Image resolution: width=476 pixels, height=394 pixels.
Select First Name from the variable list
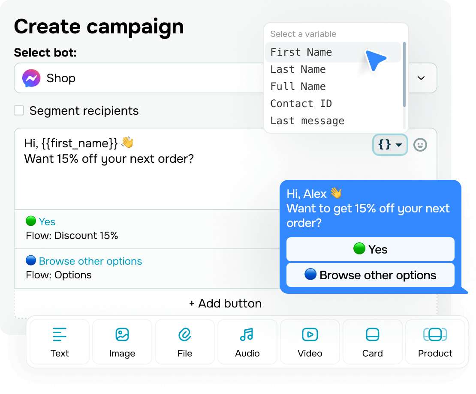[301, 52]
